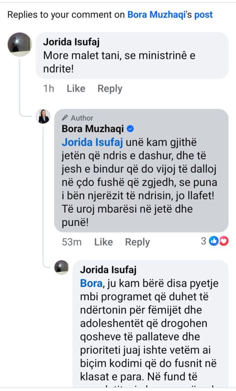Like the comment "More malet tani"
Viewport: 236px width, 391px height.
76,89
